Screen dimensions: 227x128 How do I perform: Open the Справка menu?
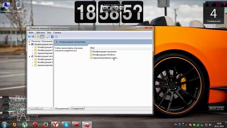point(57,32)
